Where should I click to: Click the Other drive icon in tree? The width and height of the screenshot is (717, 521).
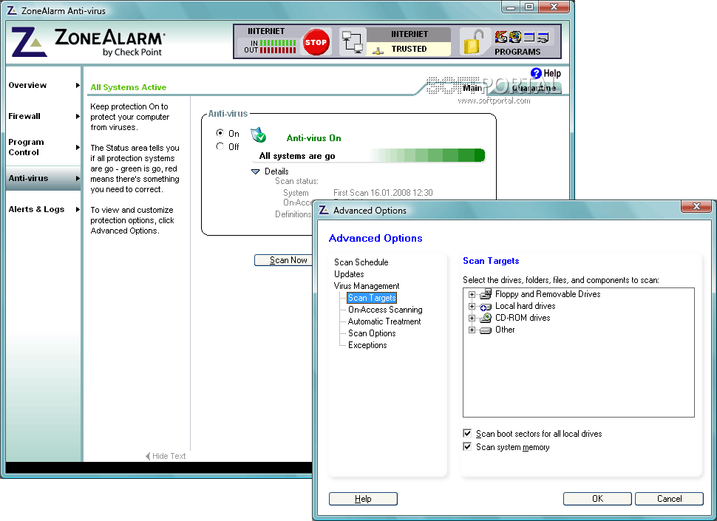point(486,330)
